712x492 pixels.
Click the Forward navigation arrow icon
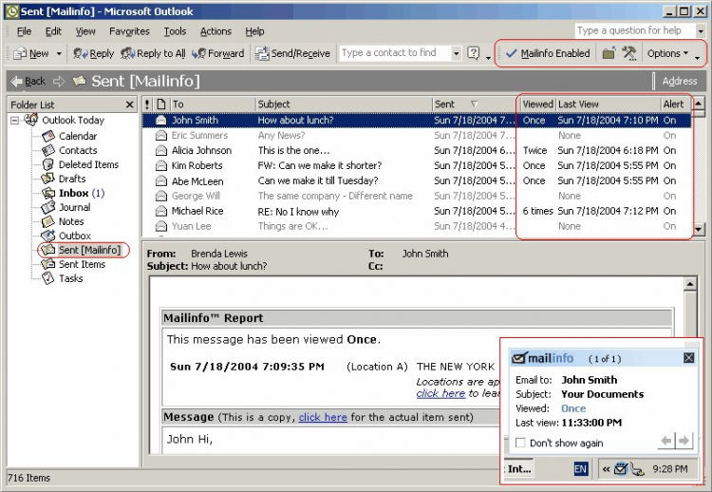click(x=59, y=81)
